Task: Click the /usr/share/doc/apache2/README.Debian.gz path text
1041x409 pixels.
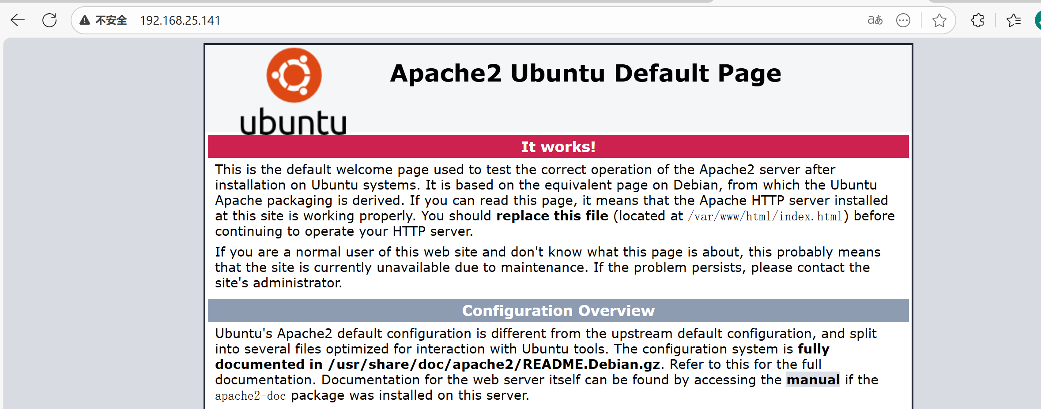Action: click(494, 364)
